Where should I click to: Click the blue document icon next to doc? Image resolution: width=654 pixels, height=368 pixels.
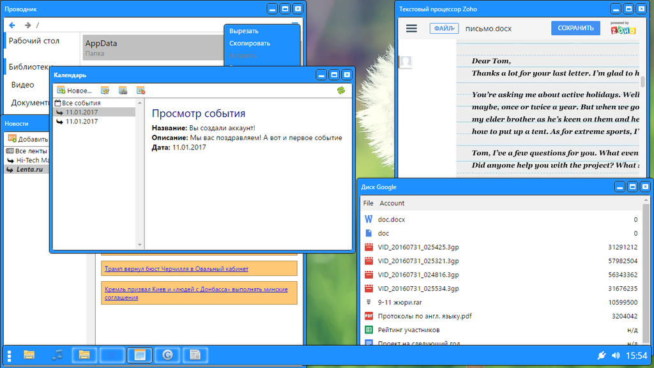click(x=369, y=233)
